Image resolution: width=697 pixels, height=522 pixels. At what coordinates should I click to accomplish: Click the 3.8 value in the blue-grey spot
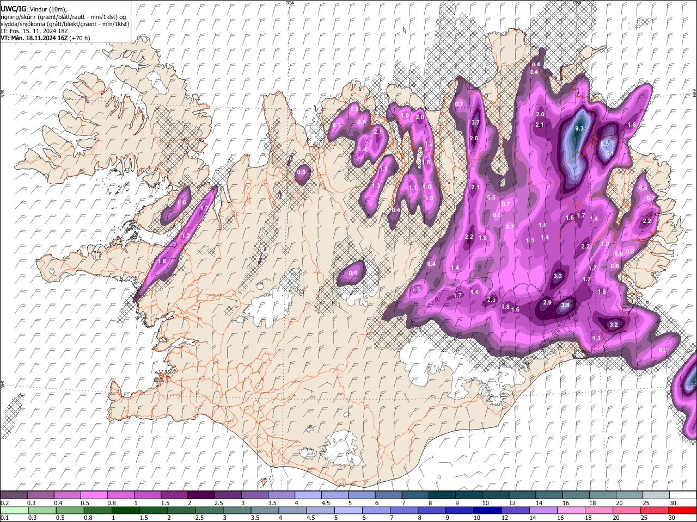point(565,305)
